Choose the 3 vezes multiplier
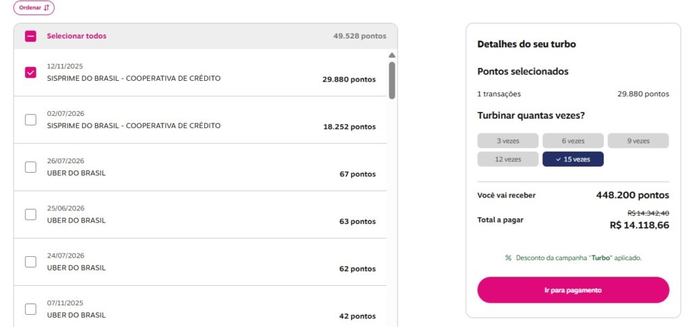Viewport: 690px width, 327px height. click(508, 141)
